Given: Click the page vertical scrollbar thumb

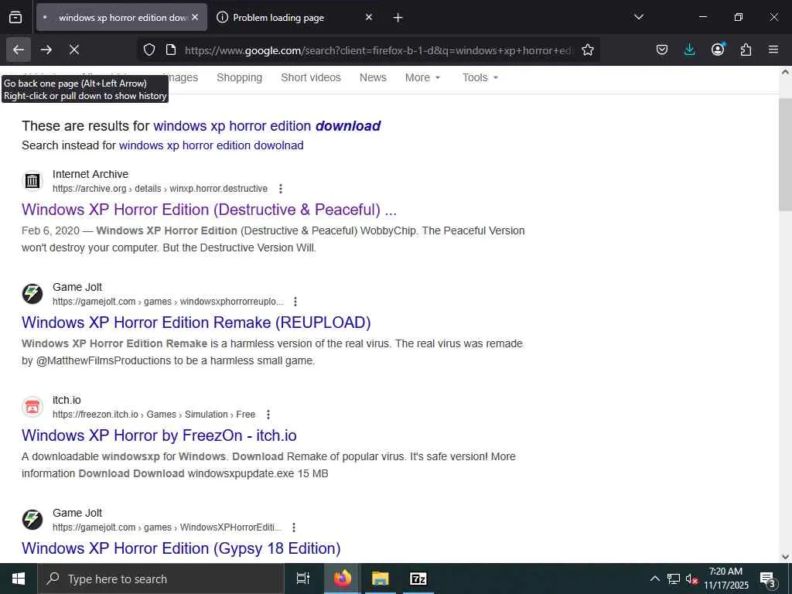Looking at the screenshot, I should [x=785, y=154].
